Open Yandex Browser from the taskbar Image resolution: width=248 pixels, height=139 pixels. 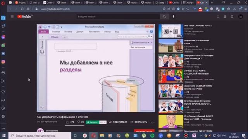[85, 136]
